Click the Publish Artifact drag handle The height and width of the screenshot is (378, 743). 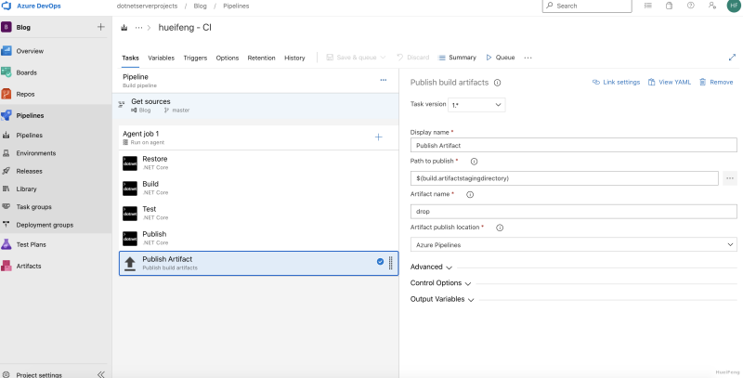(390, 263)
